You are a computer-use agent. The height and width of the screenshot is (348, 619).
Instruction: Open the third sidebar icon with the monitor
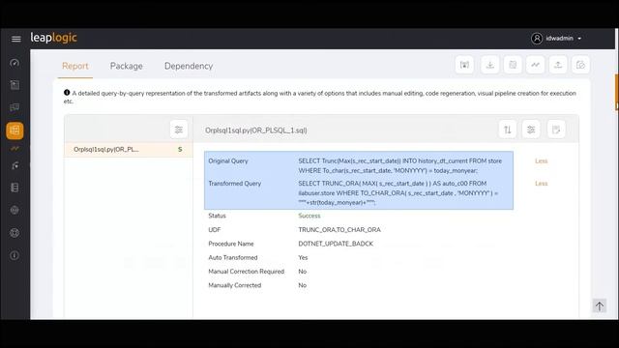(15, 107)
